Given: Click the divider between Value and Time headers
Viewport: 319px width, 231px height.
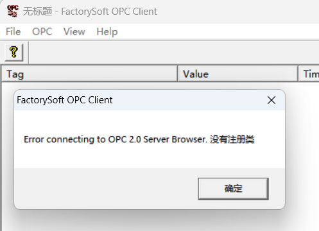Looking at the screenshot, I should [x=298, y=74].
